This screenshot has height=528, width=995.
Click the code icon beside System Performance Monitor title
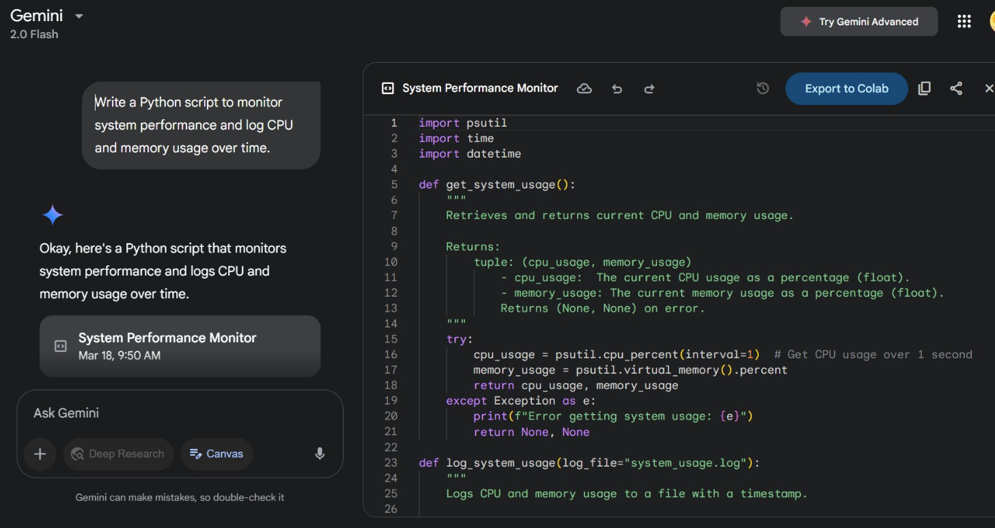click(387, 89)
